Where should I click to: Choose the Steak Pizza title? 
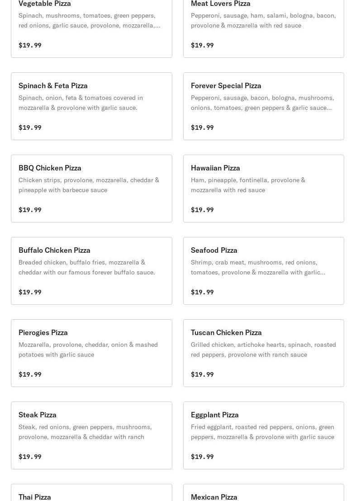[38, 415]
